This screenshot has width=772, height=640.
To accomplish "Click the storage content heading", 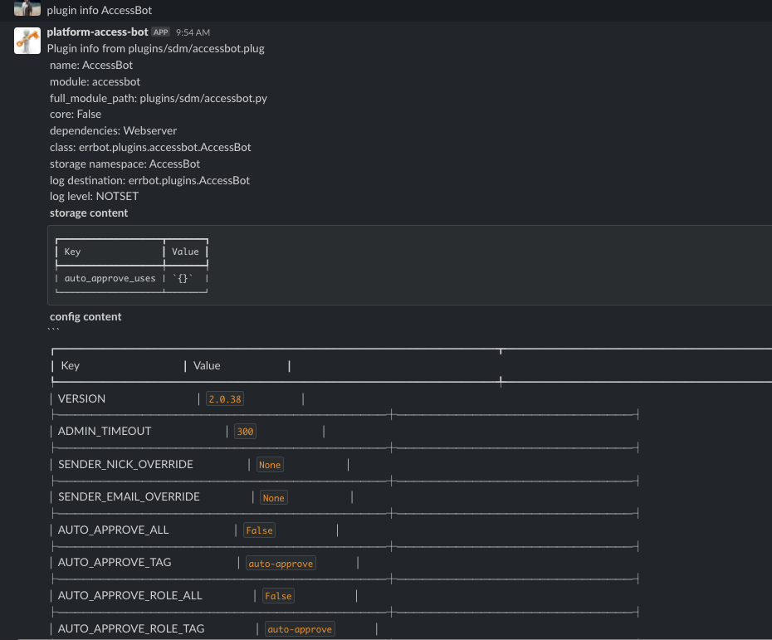I will point(88,213).
